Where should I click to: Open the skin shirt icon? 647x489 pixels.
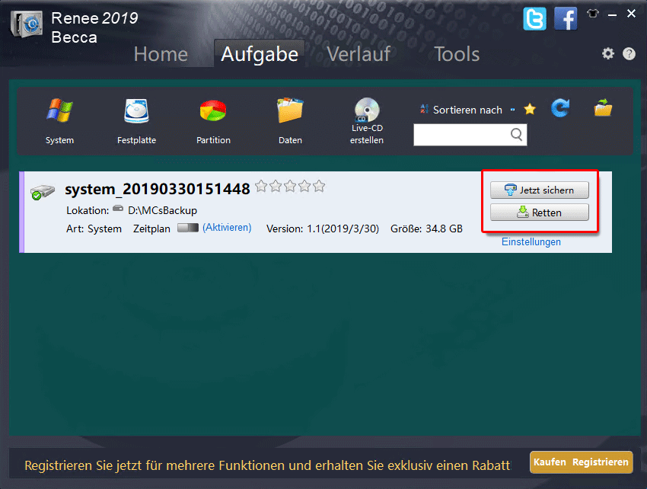(x=593, y=14)
